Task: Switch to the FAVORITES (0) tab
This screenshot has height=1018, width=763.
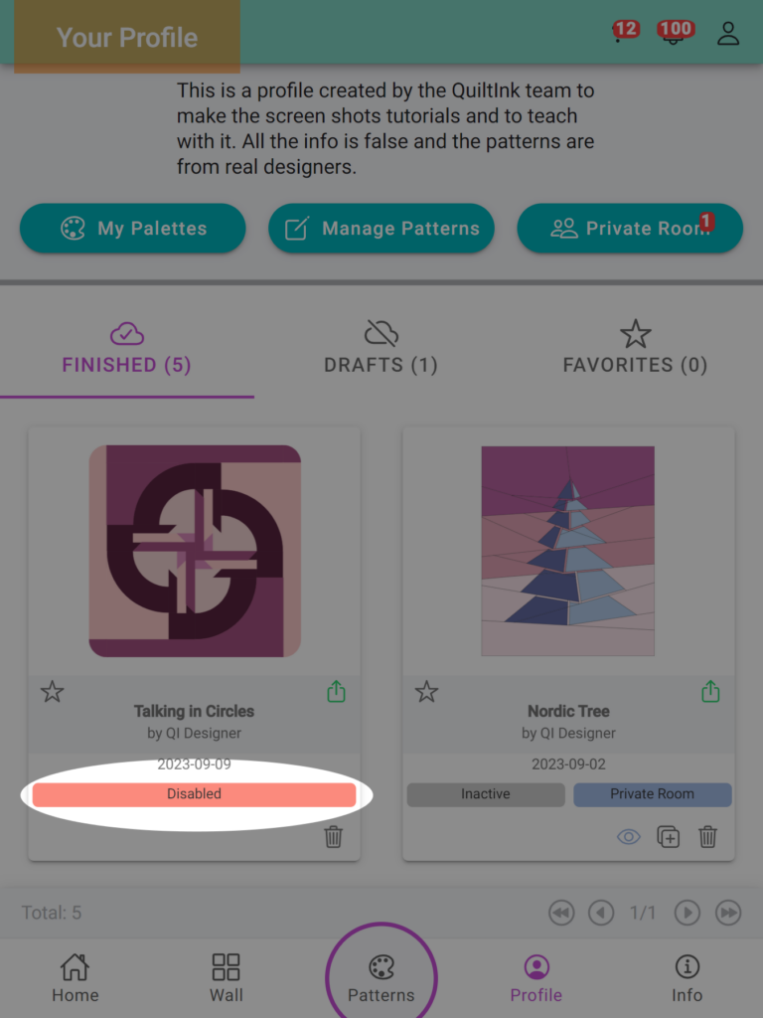Action: click(635, 347)
